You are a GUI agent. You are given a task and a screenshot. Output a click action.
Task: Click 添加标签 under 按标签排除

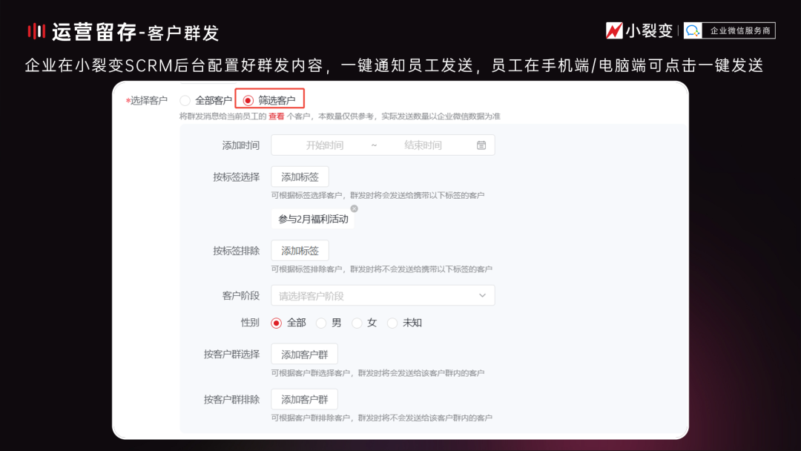pyautogui.click(x=300, y=251)
